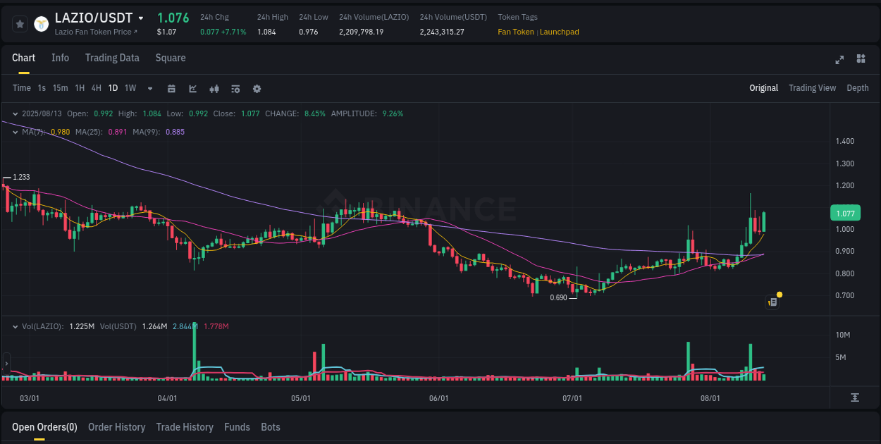
Task: Open the widgets layout icon top right
Action: click(861, 60)
